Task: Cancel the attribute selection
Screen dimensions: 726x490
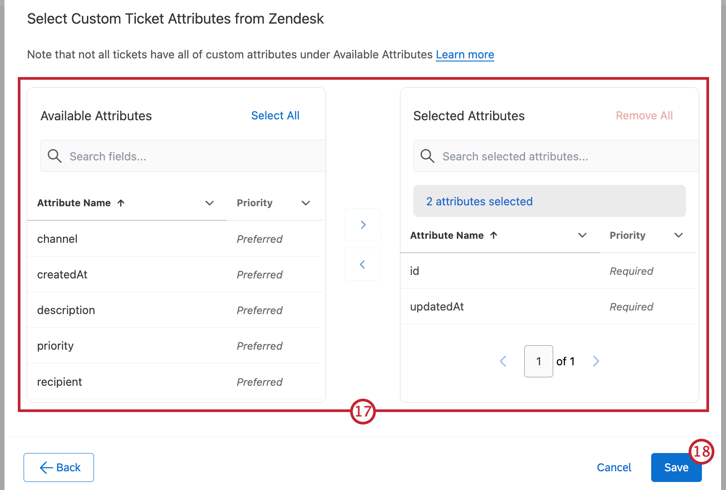Action: click(x=614, y=467)
